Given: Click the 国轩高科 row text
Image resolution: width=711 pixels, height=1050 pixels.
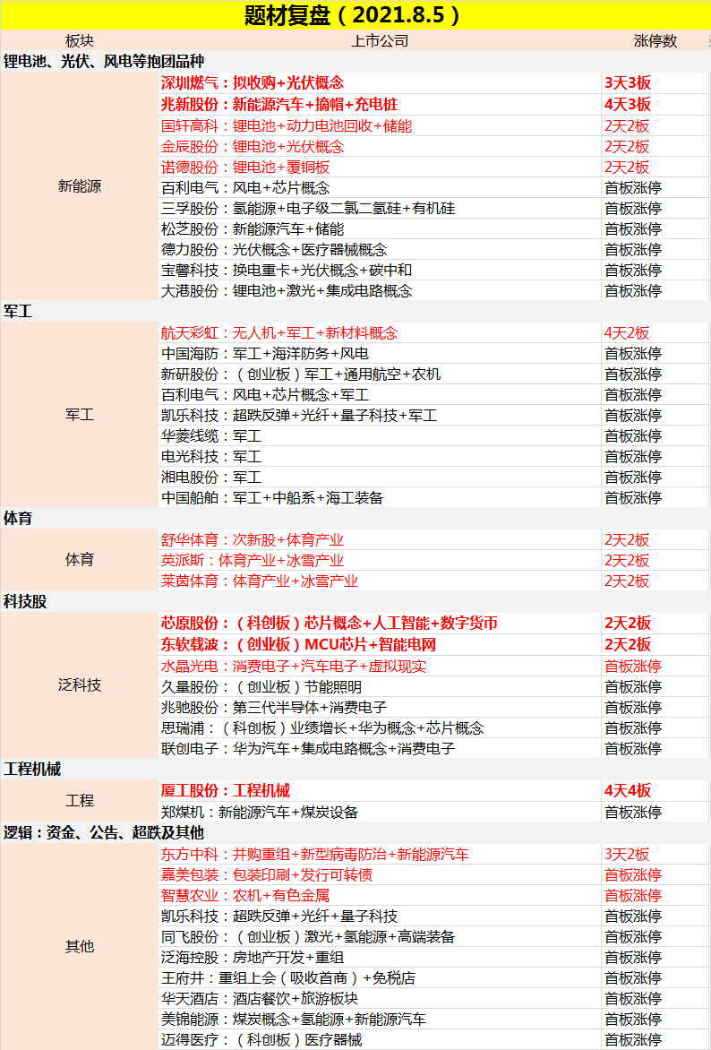Looking at the screenshot, I should pyautogui.click(x=287, y=126).
